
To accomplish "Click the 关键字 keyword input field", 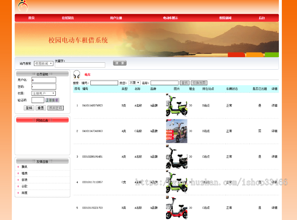I will point(80,65).
